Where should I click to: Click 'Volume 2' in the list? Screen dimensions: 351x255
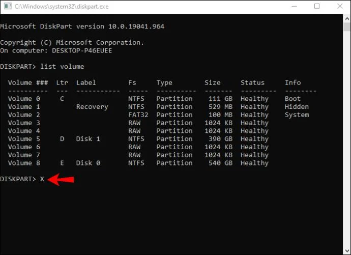(24, 115)
